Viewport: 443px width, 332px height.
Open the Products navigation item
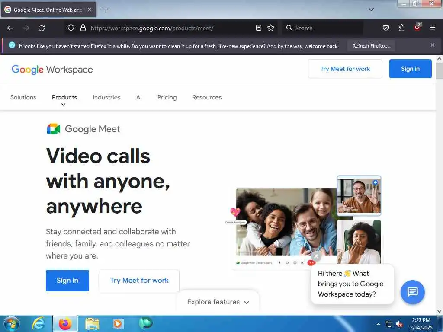pyautogui.click(x=64, y=97)
